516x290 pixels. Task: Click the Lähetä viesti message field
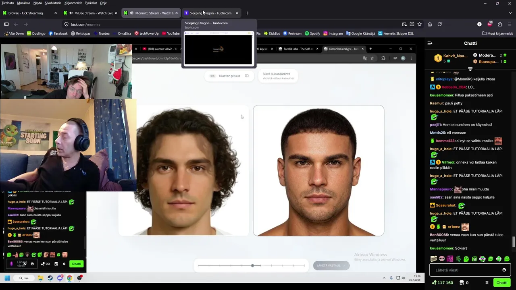click(x=470, y=270)
